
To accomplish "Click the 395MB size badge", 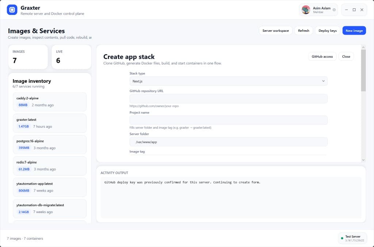I will pos(24,148).
